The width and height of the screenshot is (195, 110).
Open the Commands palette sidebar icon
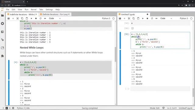click(2, 32)
